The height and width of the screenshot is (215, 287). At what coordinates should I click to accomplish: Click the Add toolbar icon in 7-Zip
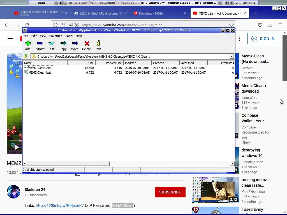pos(28,46)
